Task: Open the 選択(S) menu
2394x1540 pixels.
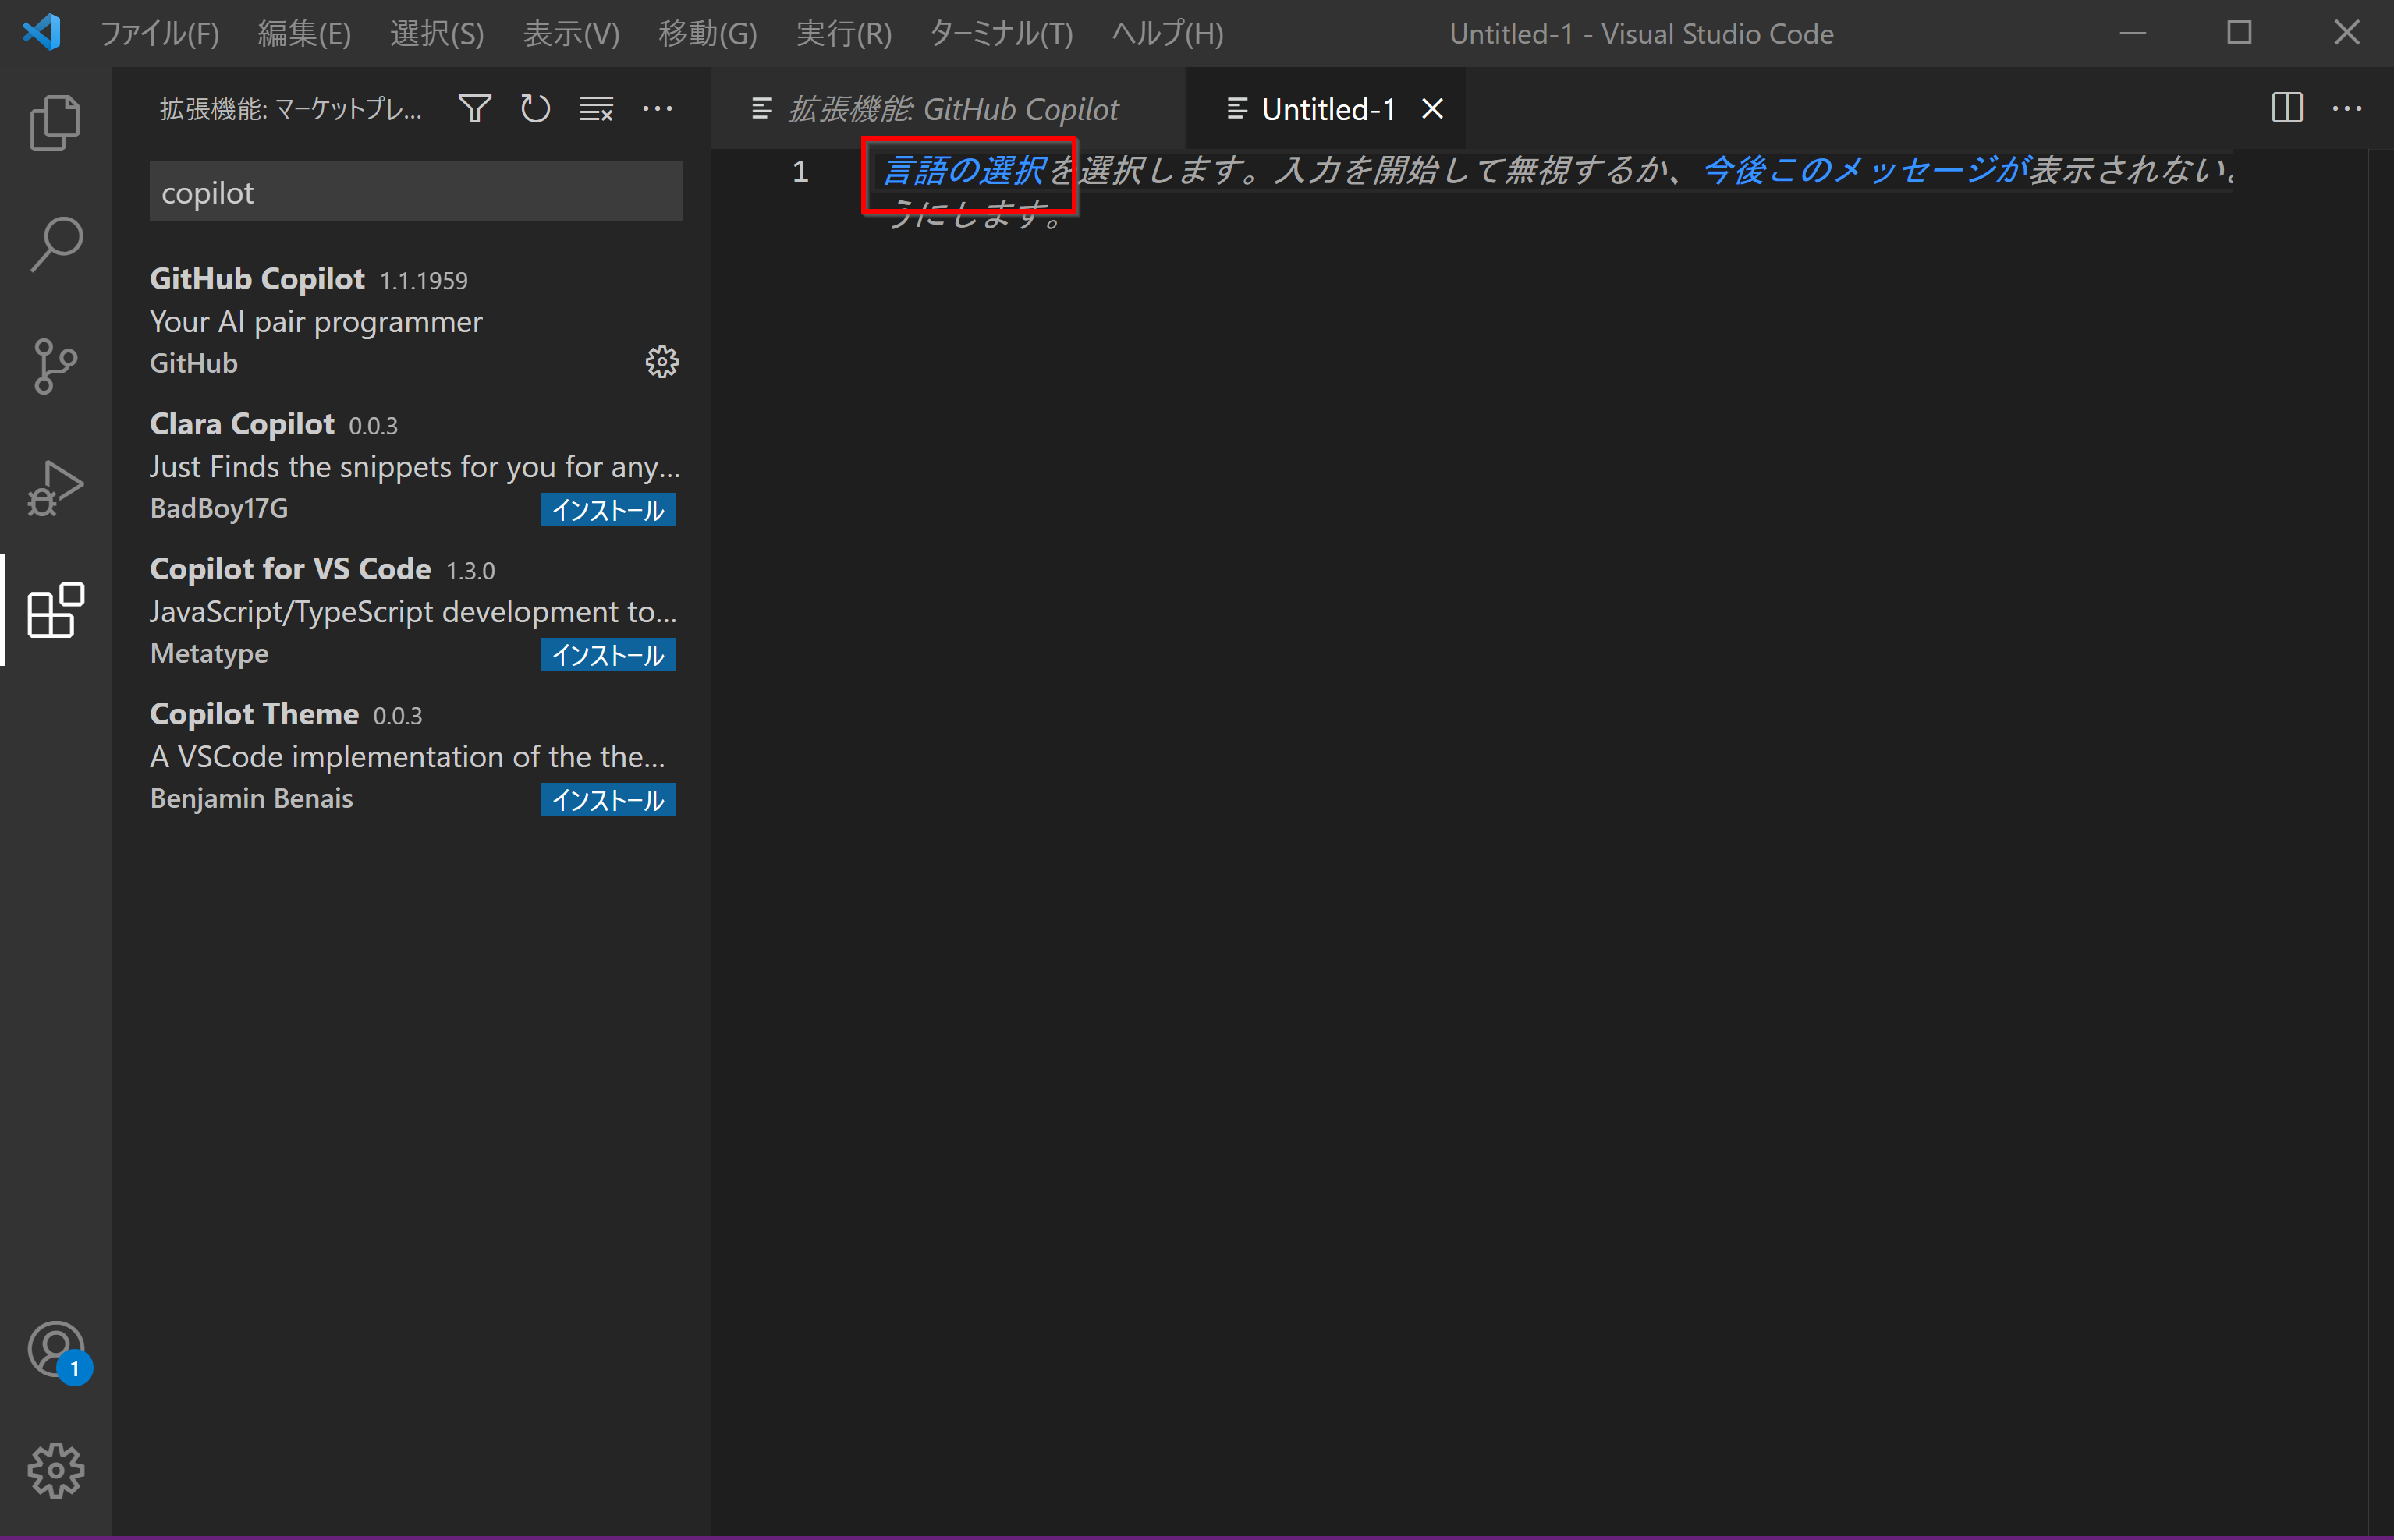Action: coord(437,34)
